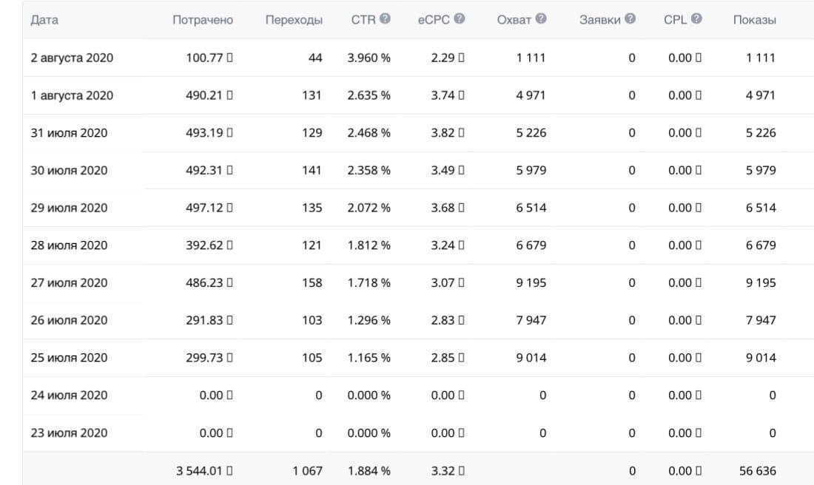814x485 pixels.
Task: Select the 2 августа 2020 row date
Action: click(x=72, y=58)
